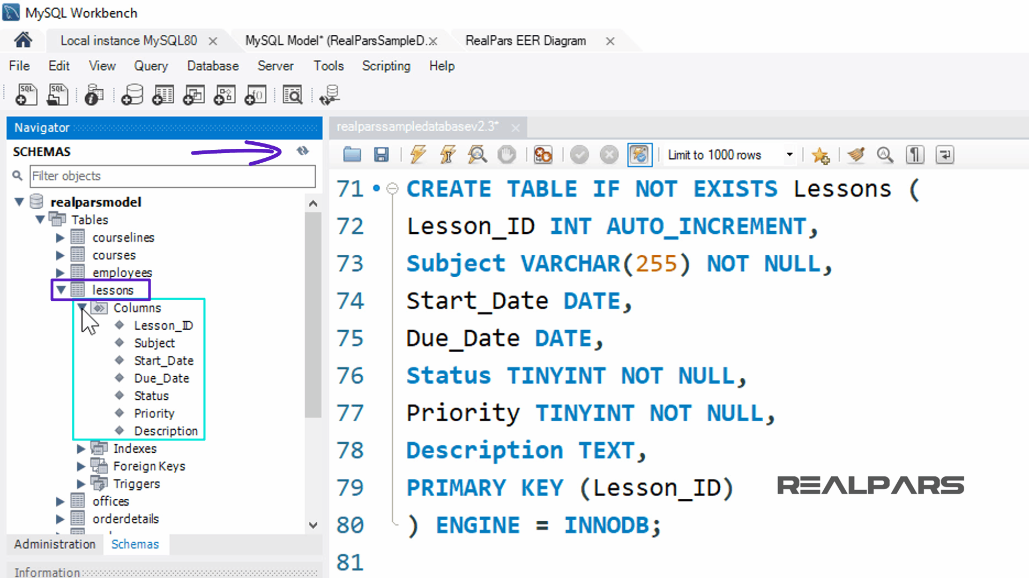Image resolution: width=1029 pixels, height=578 pixels.
Task: Save the script to file
Action: point(381,155)
